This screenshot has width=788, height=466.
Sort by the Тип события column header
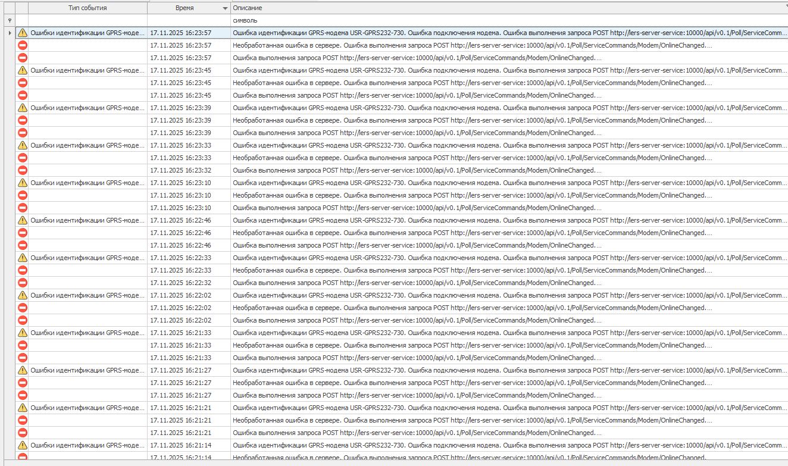click(87, 8)
